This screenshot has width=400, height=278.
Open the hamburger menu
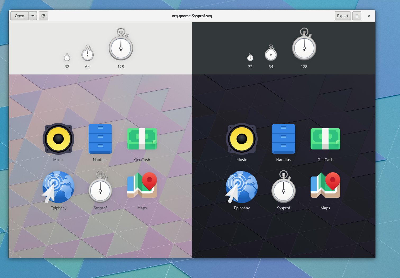pos(357,16)
